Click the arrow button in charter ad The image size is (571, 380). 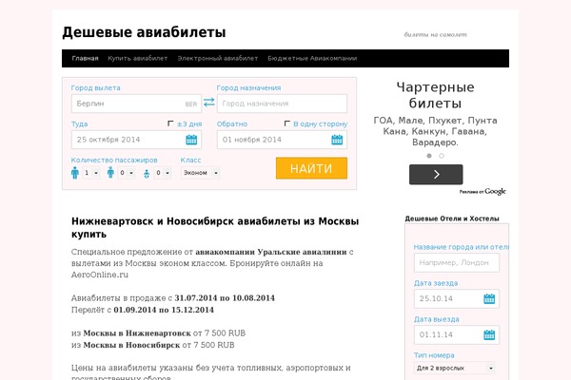point(436,175)
